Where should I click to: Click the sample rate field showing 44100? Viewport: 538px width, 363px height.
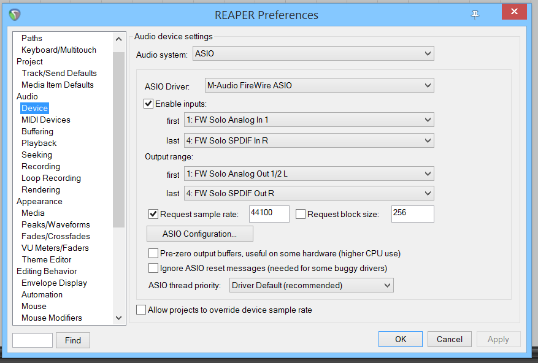[269, 214]
